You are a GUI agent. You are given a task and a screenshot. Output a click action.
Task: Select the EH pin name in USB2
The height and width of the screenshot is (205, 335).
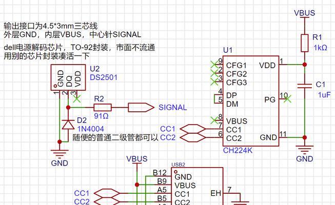click(215, 193)
